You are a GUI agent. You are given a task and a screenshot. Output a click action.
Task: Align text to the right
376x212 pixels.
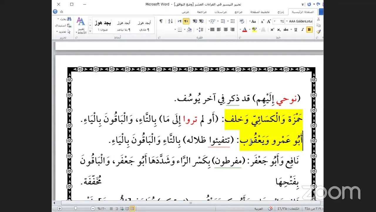point(232,29)
